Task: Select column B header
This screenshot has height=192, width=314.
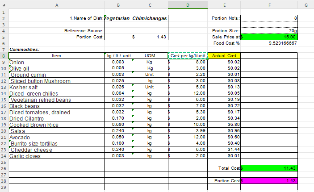Action: [118, 5]
